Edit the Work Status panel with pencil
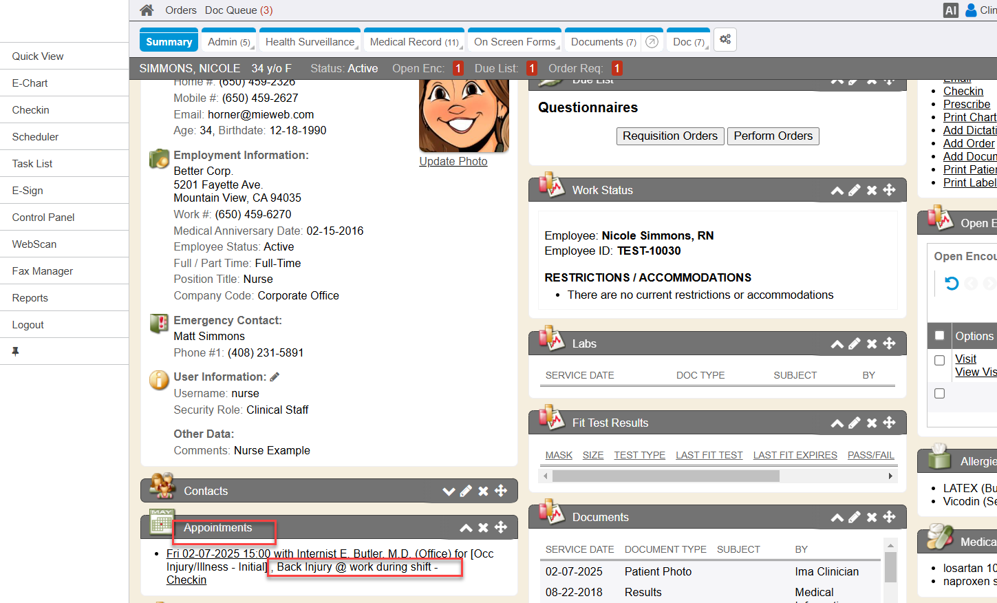The width and height of the screenshot is (997, 603). (855, 191)
